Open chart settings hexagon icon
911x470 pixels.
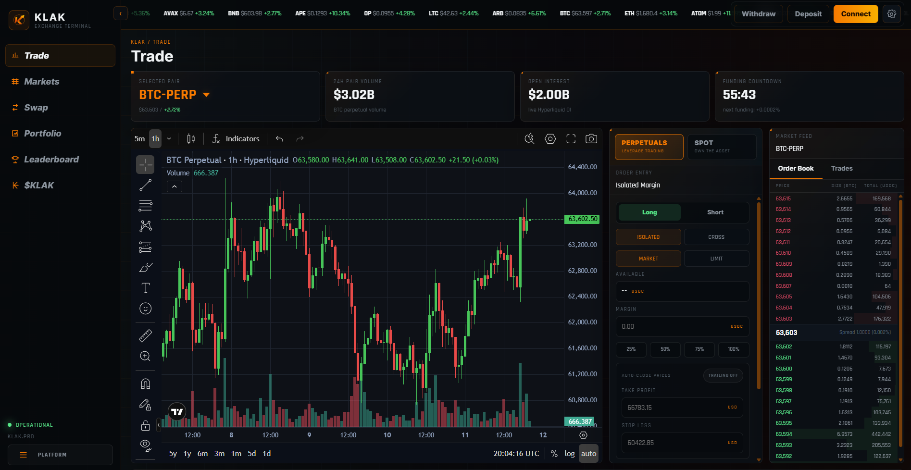[550, 139]
